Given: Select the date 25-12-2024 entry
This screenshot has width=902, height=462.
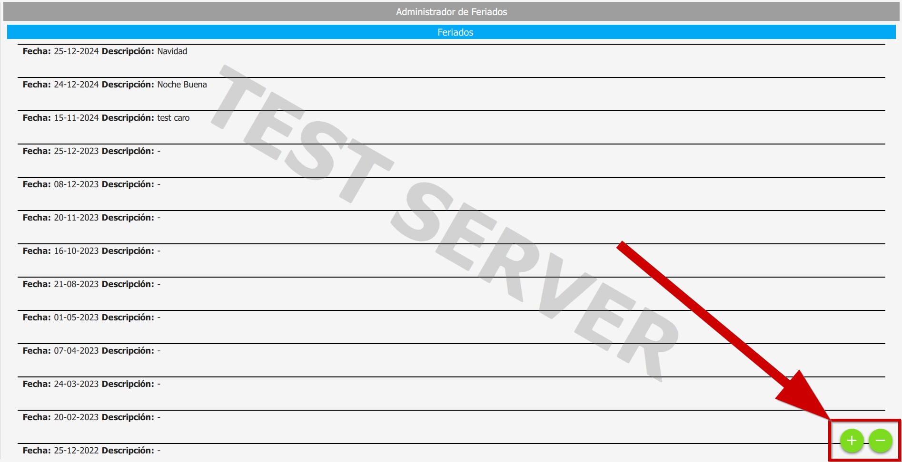Looking at the screenshot, I should tap(76, 51).
